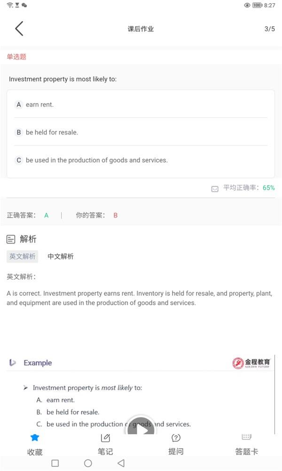
Task: Click the 金程教育 logo thumbnail
Action: click(x=251, y=363)
